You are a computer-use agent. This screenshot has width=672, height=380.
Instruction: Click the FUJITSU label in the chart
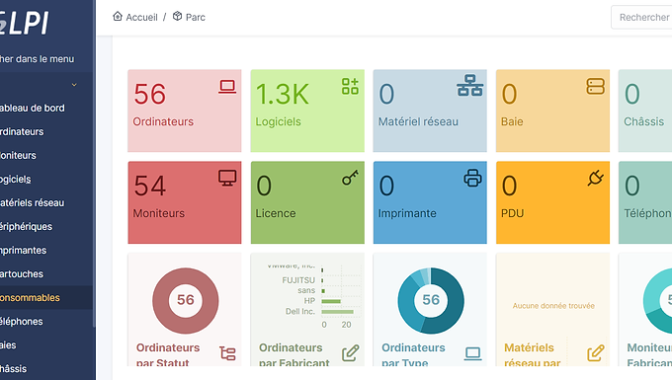point(298,280)
